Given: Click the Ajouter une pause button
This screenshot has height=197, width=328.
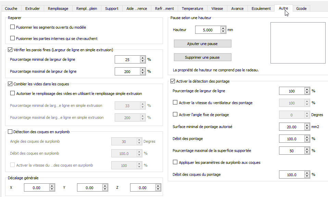Looking at the screenshot, I should 202,44.
